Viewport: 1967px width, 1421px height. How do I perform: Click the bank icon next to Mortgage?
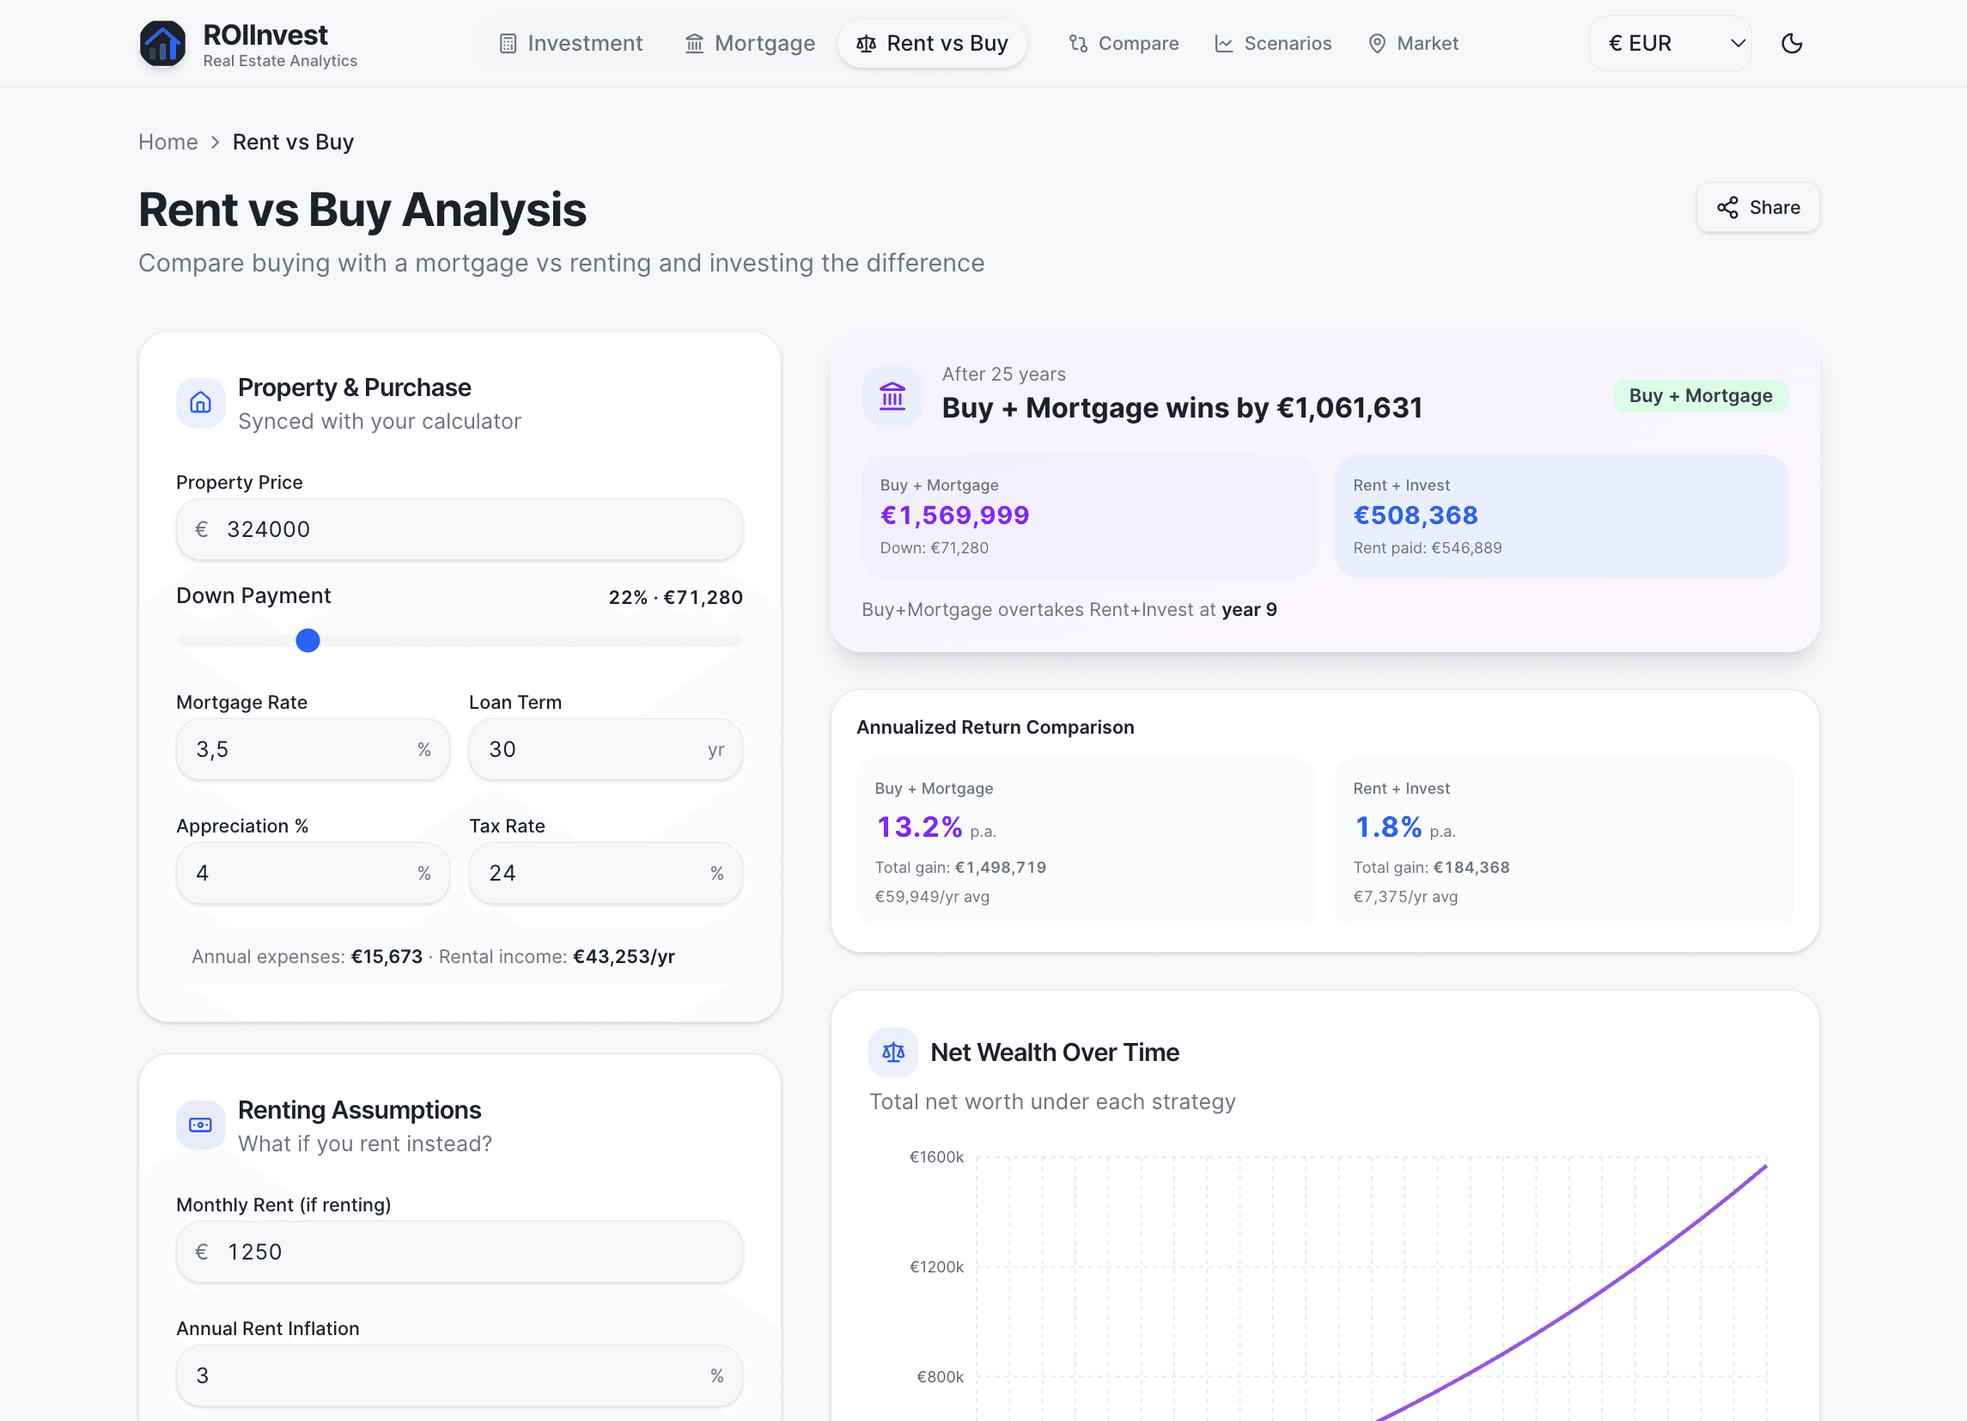click(694, 43)
